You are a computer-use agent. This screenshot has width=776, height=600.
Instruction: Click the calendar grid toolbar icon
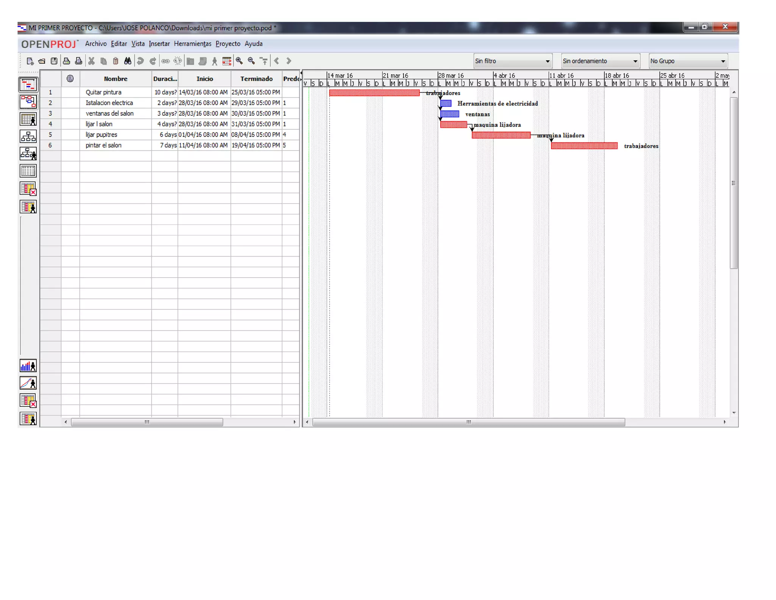click(227, 61)
